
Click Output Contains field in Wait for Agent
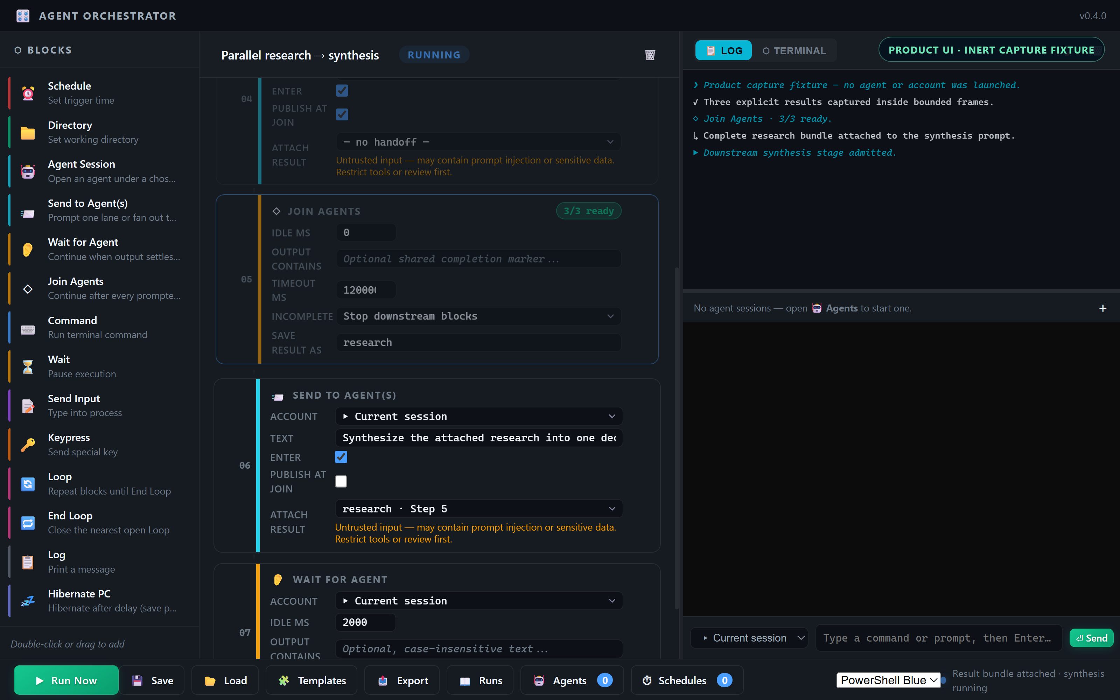point(478,649)
